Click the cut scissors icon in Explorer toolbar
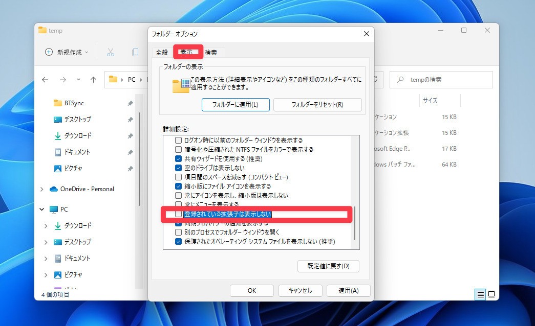Image resolution: width=535 pixels, height=326 pixels. pyautogui.click(x=110, y=52)
